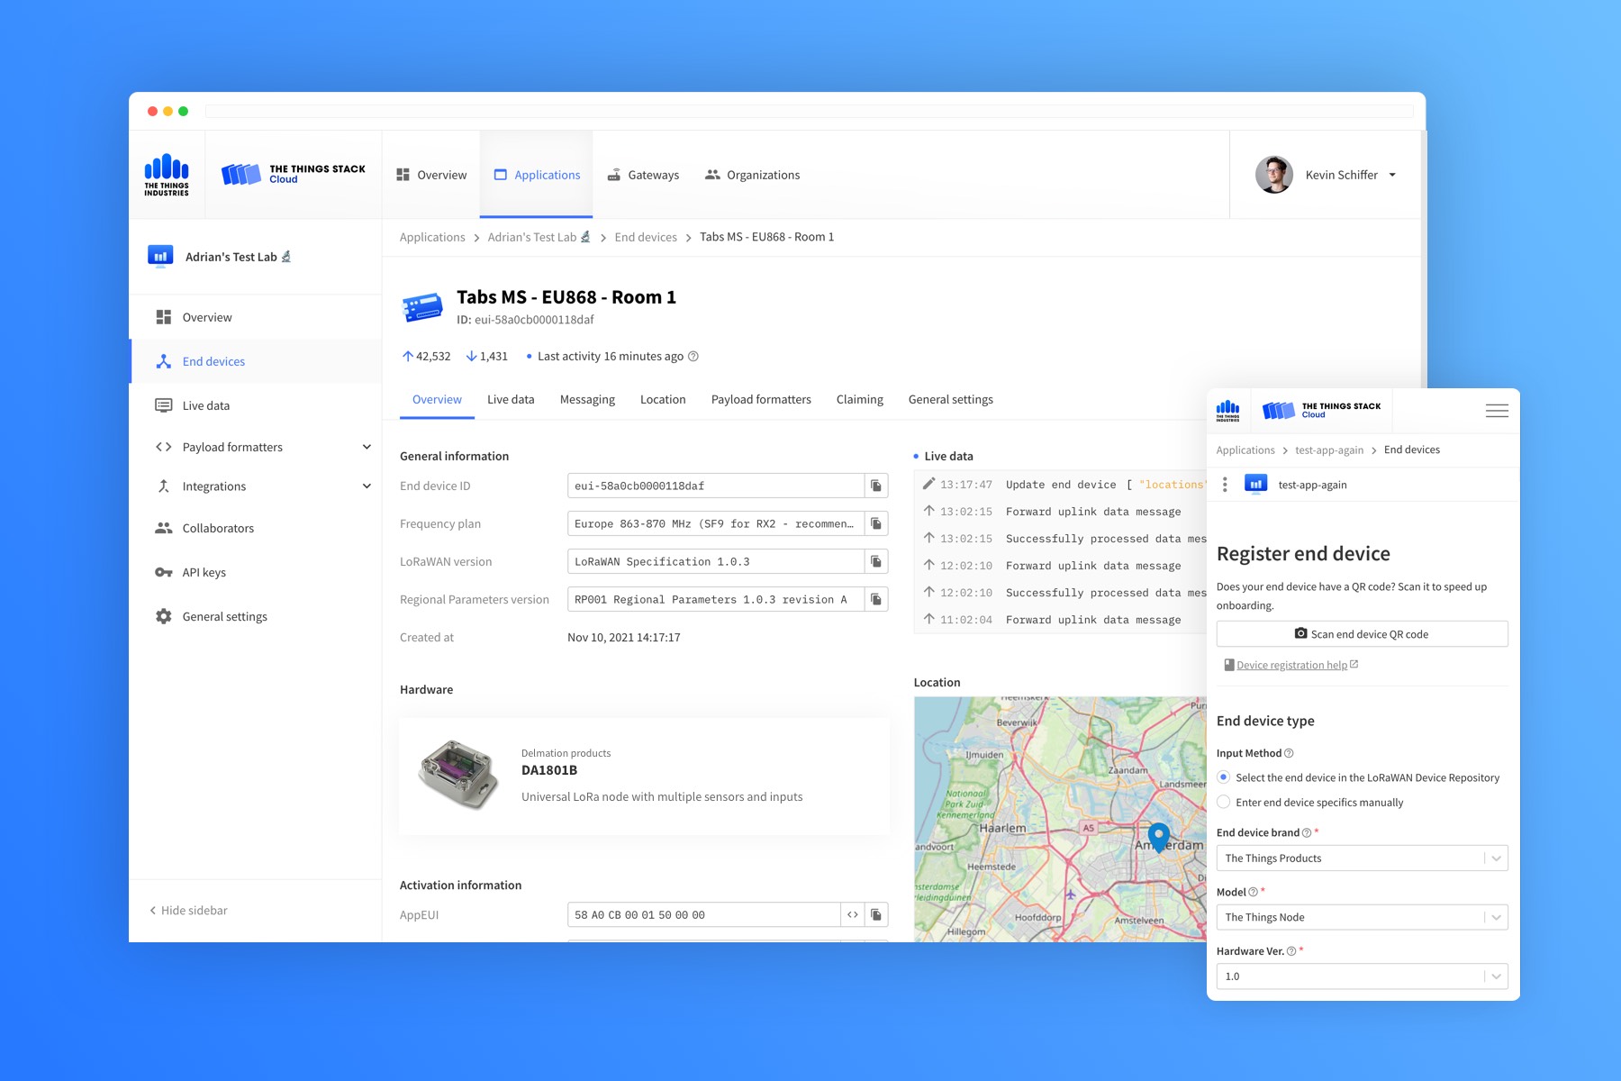Copy the End device ID value
The image size is (1621, 1081).
click(875, 486)
